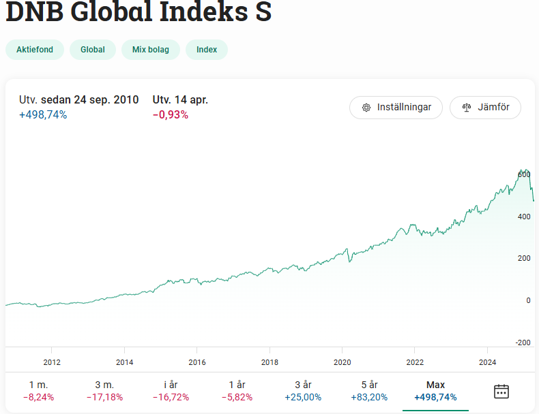The image size is (539, 414).
Task: Switch chart to 3 år range
Action: tap(303, 391)
